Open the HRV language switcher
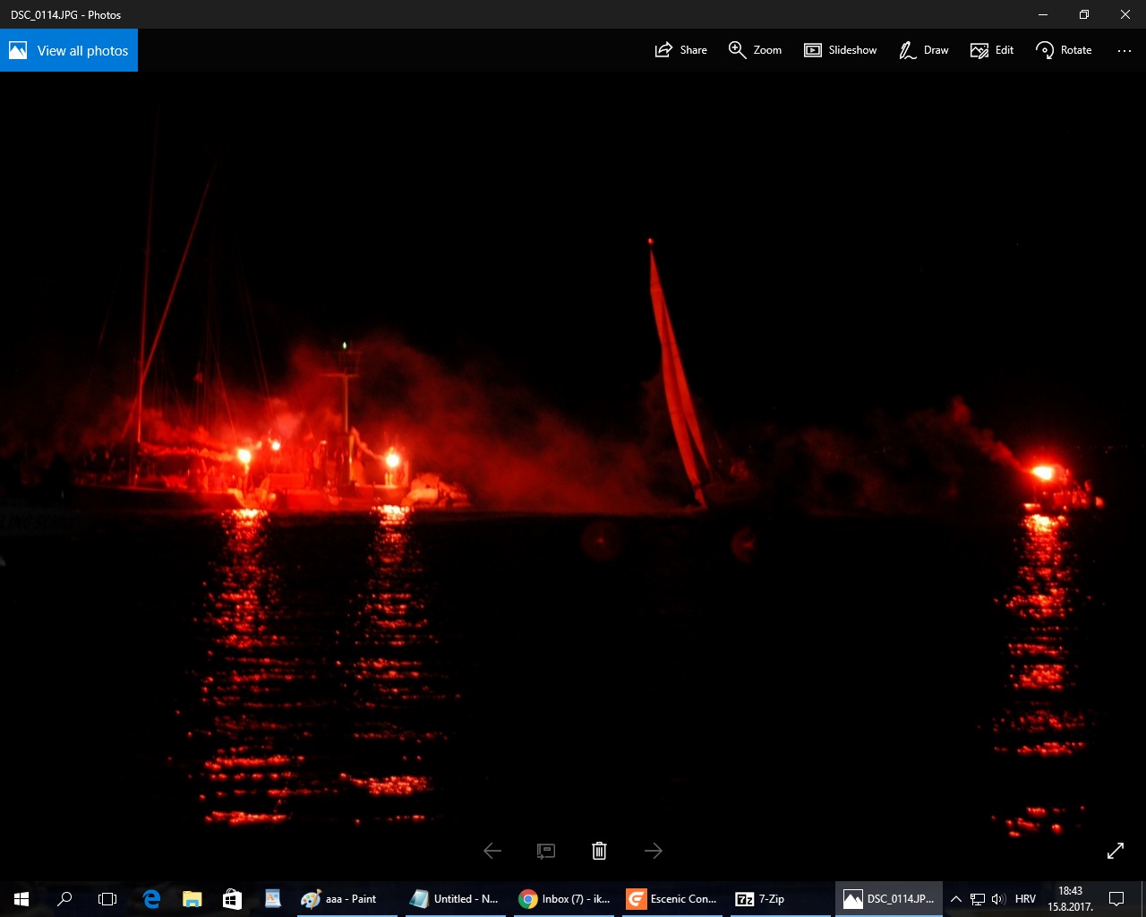Screen dimensions: 1146x917 1024,898
